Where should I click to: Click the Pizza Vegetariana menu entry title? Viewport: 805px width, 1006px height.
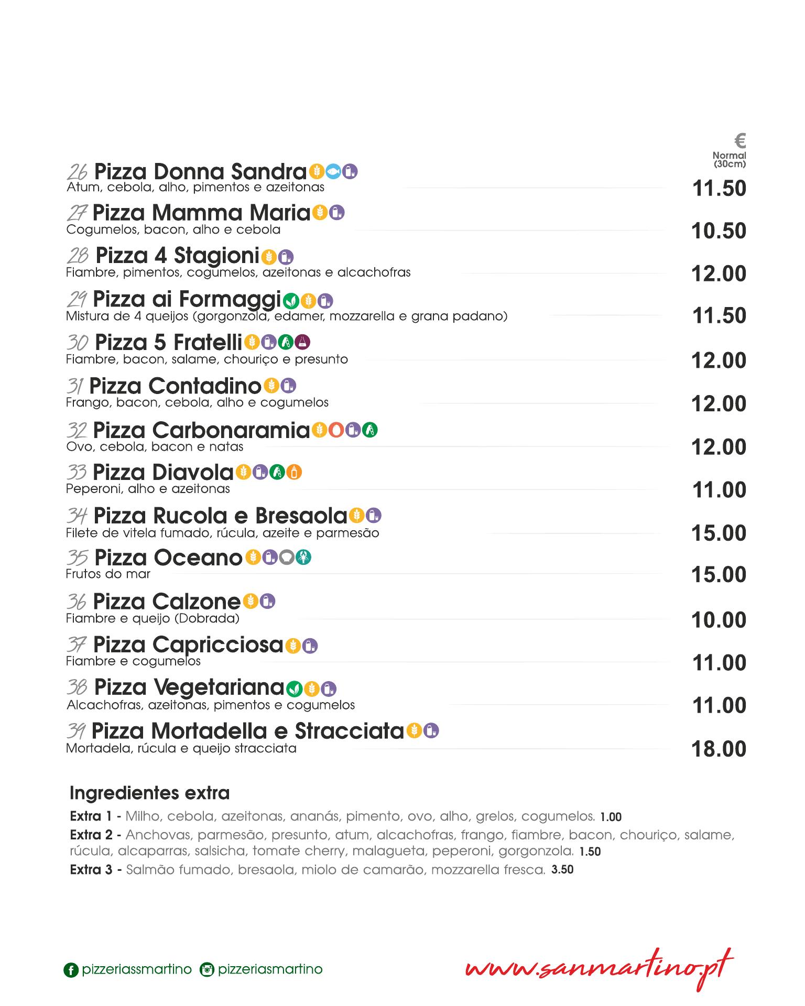[189, 686]
